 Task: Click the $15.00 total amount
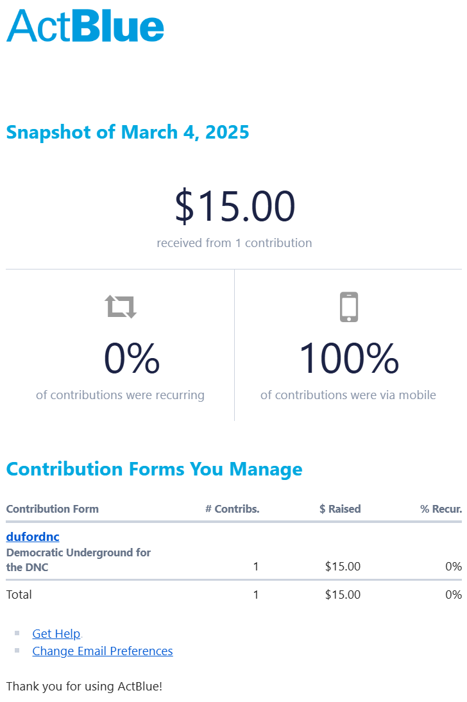[x=235, y=207]
